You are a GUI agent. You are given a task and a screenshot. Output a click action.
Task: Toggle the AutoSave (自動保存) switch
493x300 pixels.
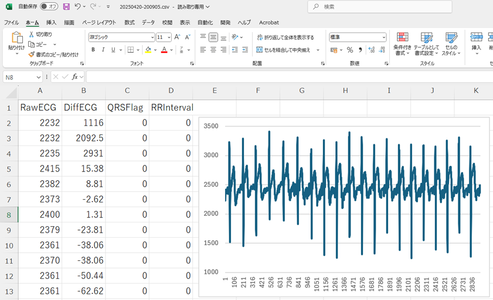pos(49,7)
